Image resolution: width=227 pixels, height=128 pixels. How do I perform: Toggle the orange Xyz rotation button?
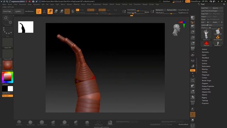193,70
